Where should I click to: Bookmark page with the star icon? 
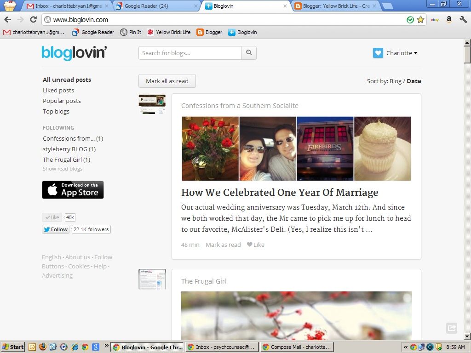(x=420, y=20)
